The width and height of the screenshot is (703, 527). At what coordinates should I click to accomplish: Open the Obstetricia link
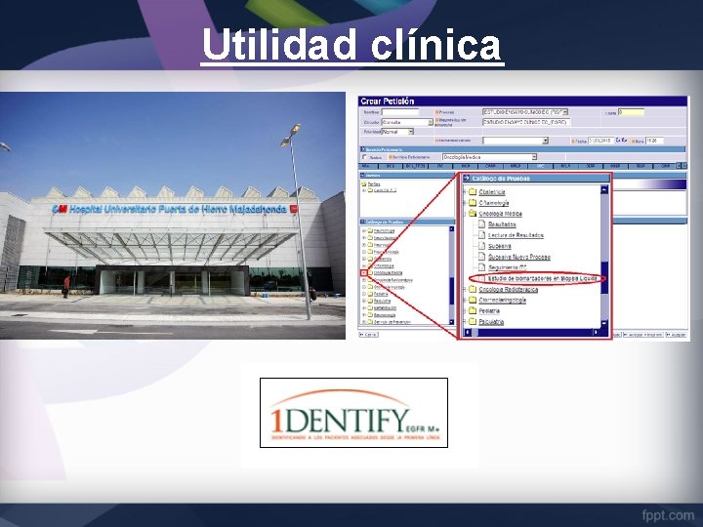tap(492, 192)
